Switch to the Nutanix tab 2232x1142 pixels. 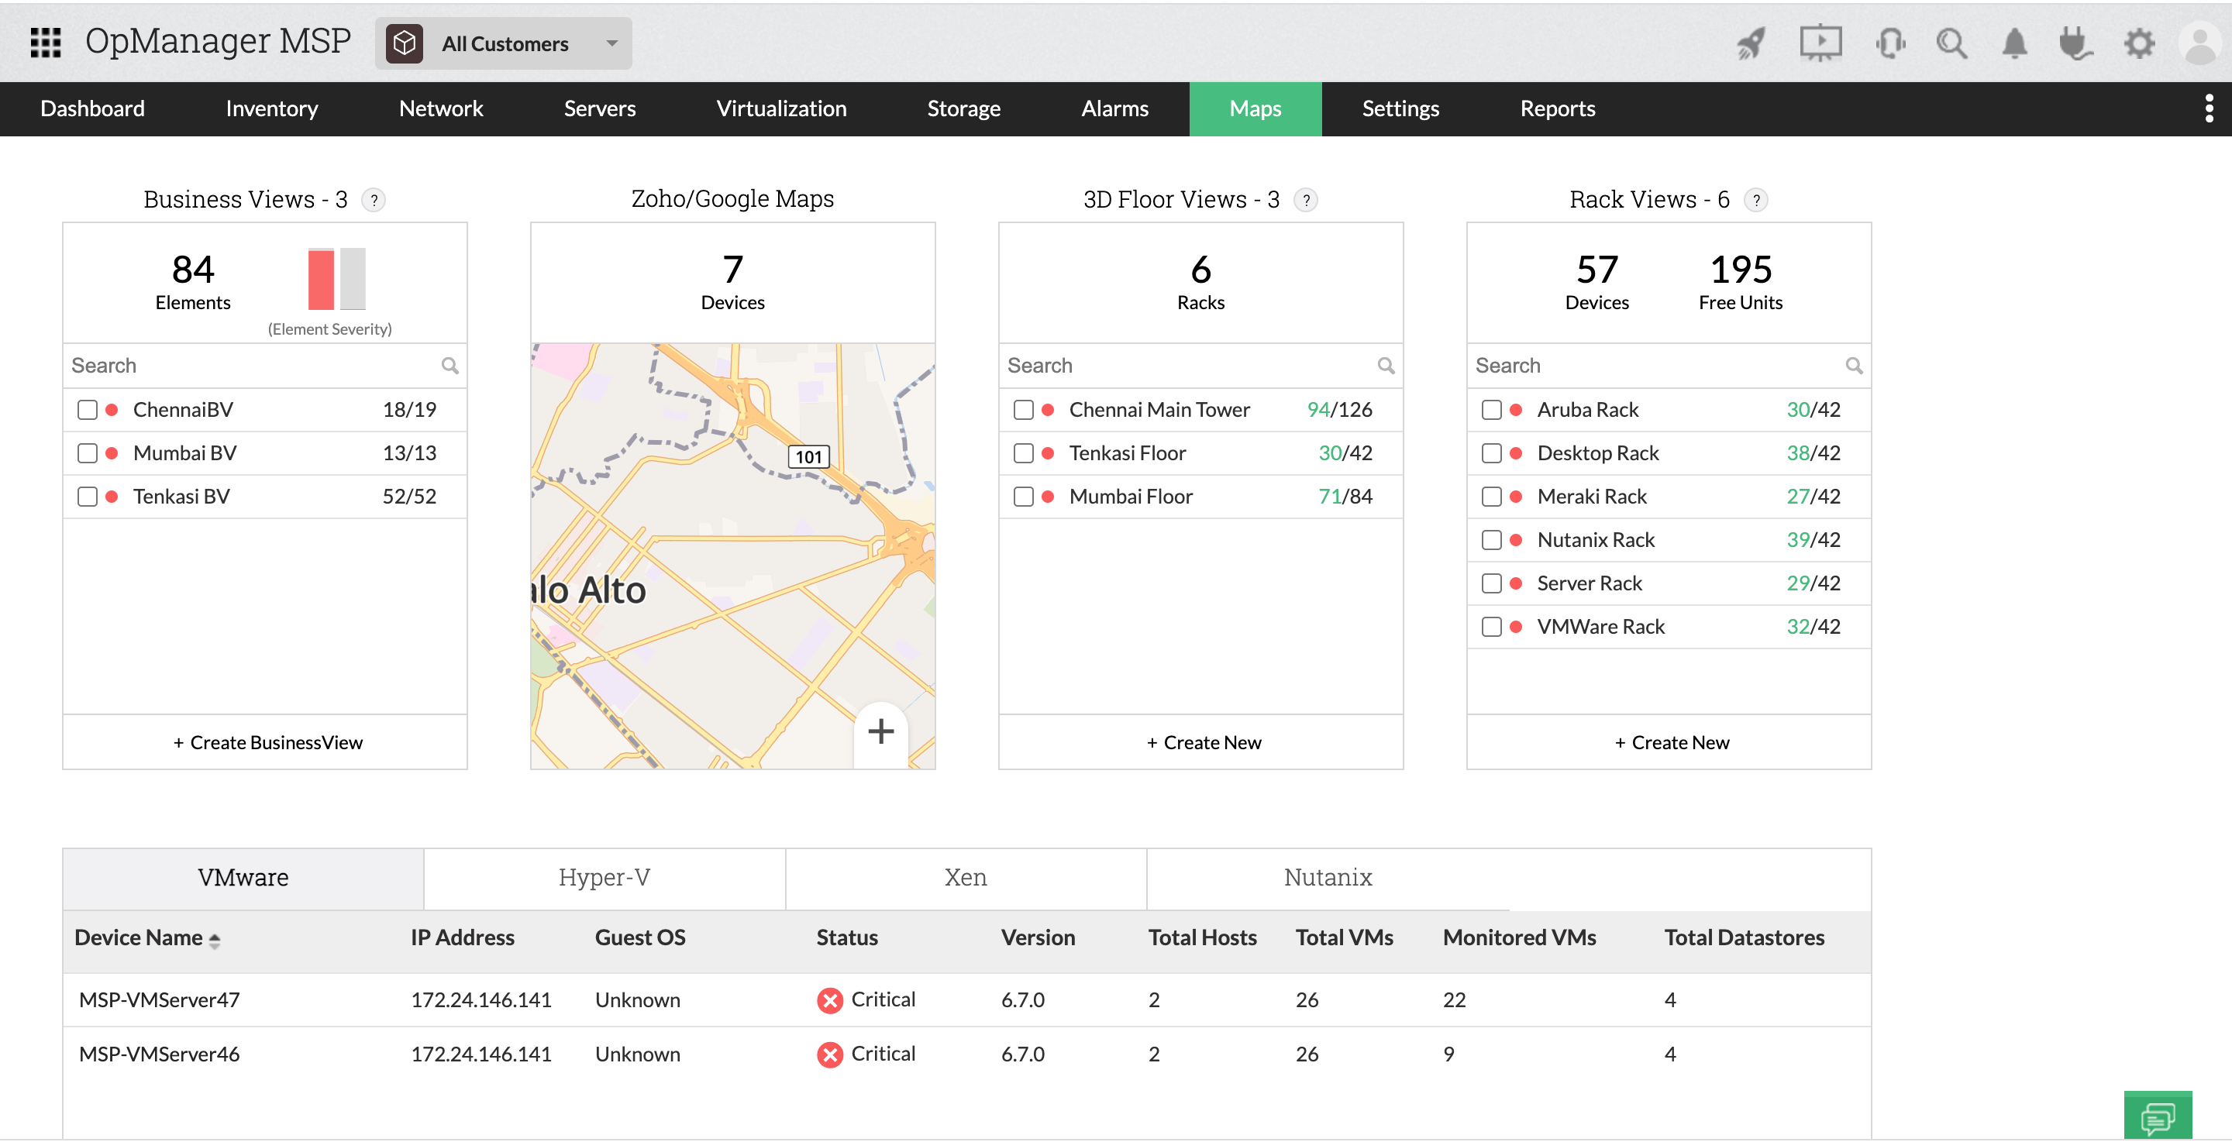[x=1328, y=878]
